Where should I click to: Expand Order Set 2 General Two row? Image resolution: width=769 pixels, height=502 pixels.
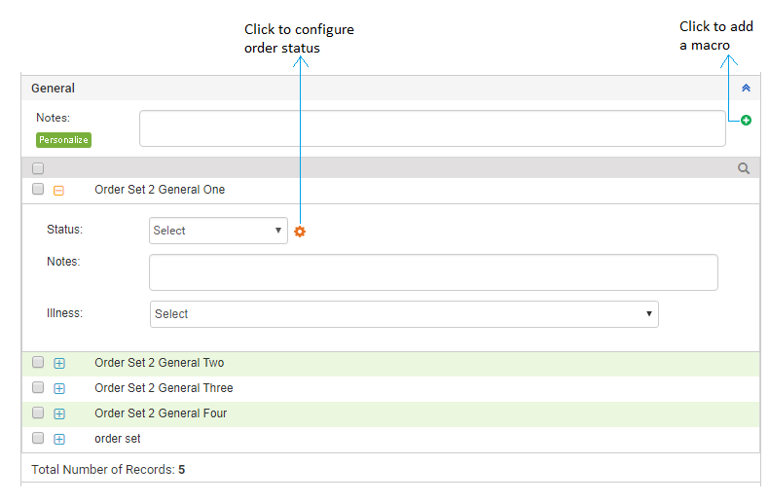pos(59,363)
